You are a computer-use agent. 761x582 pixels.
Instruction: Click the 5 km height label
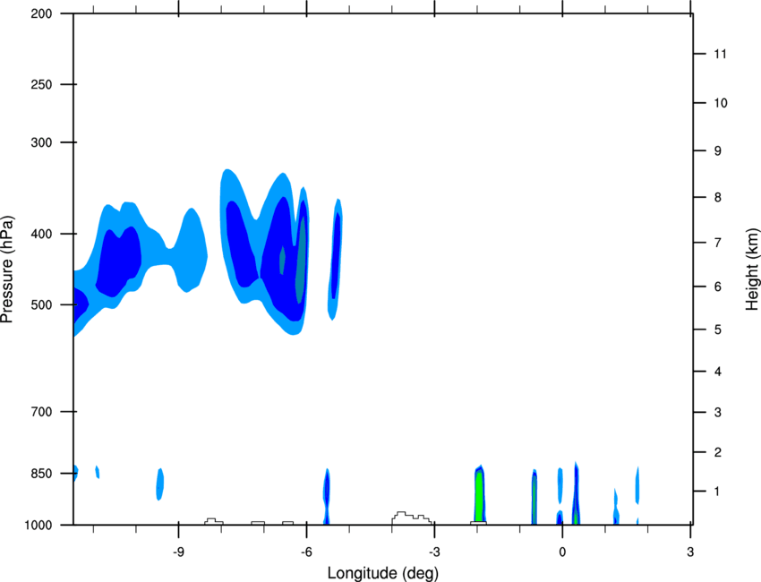coord(718,330)
